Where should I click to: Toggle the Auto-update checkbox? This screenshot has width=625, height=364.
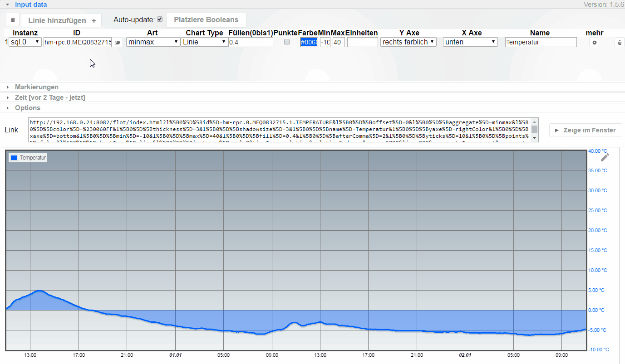coord(160,19)
